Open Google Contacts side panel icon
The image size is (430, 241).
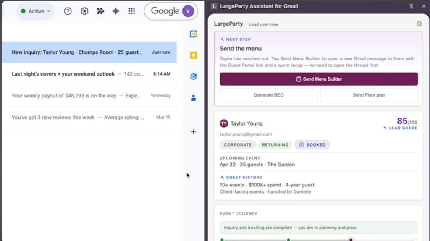click(193, 98)
